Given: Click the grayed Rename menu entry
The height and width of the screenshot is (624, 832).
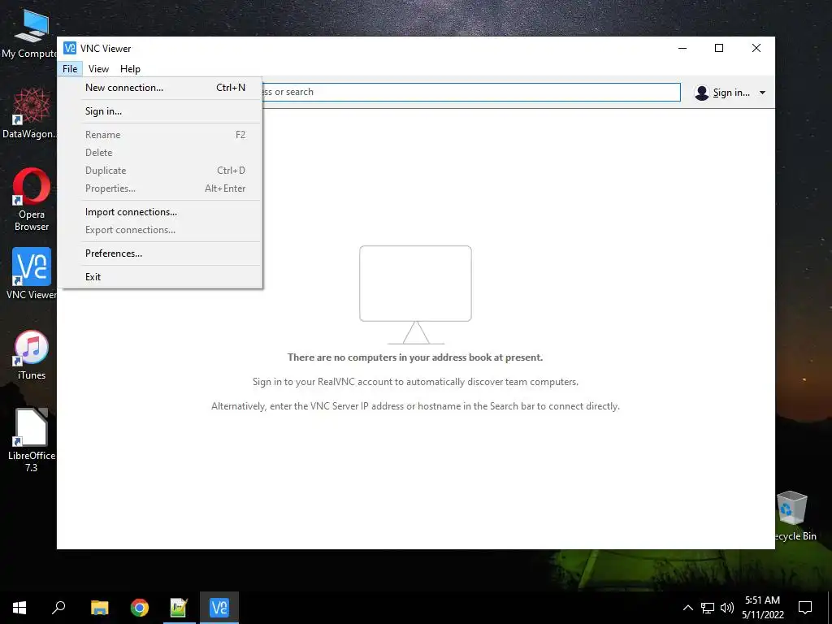Looking at the screenshot, I should tap(160, 135).
